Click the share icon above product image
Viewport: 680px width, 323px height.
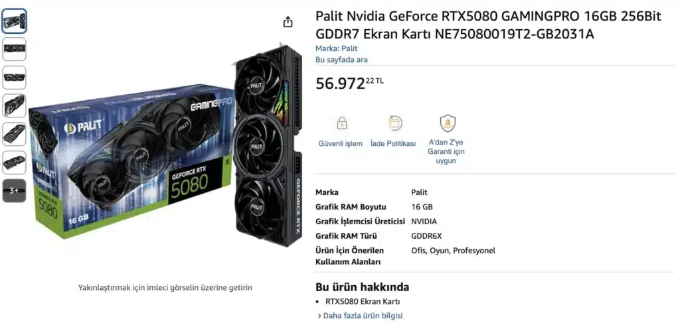click(x=288, y=22)
